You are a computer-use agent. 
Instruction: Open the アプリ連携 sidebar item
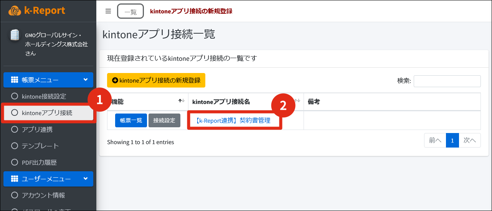pos(37,130)
